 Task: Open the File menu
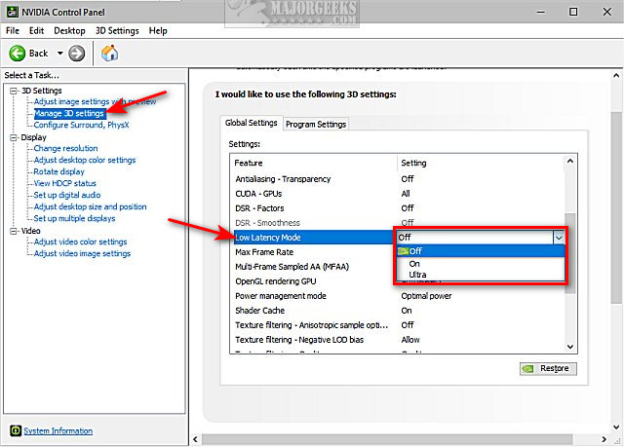coord(13,30)
